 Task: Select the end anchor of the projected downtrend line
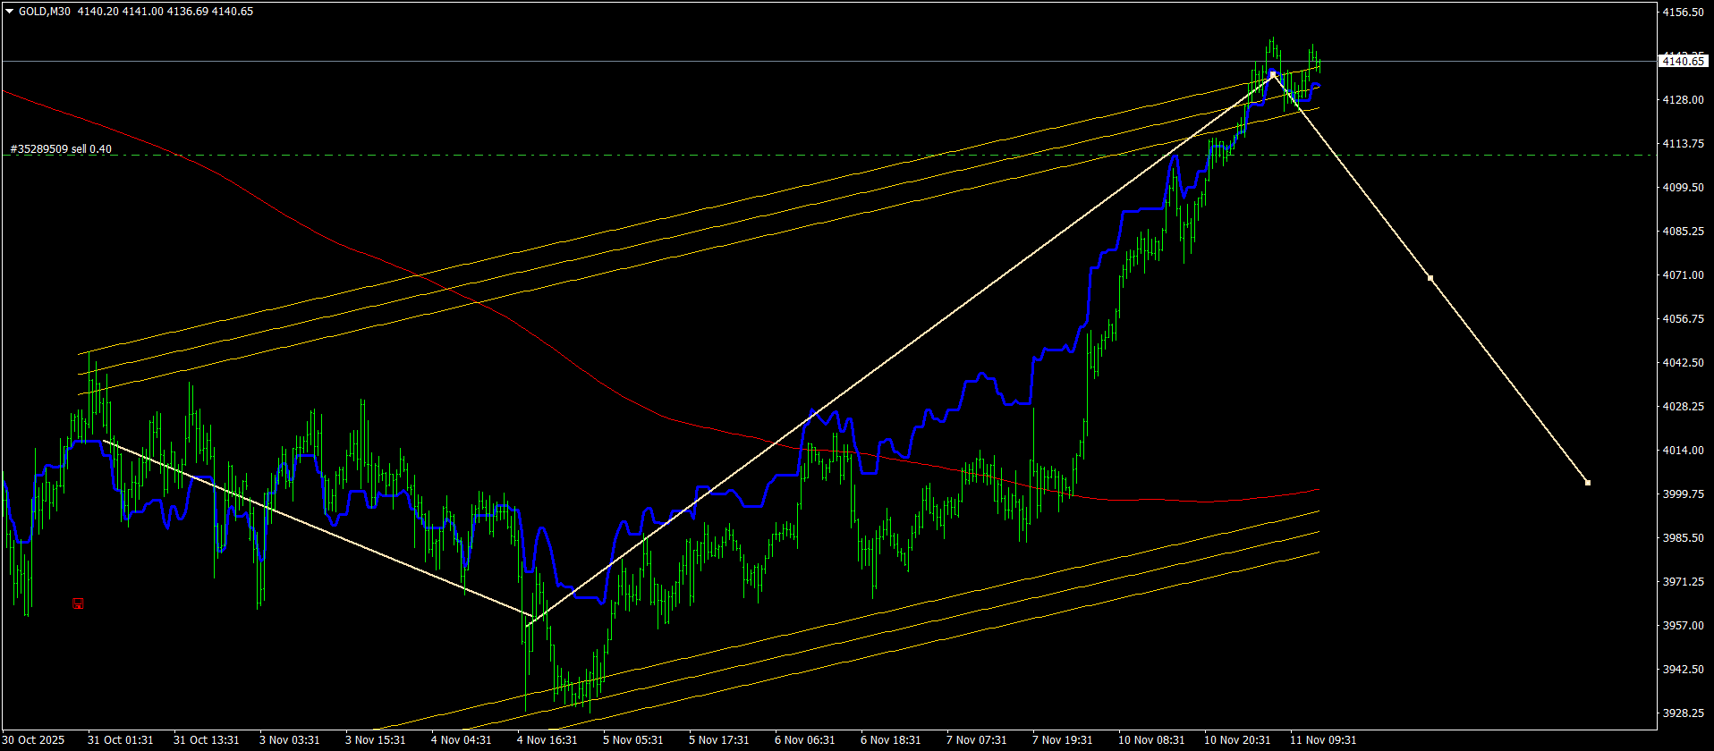coord(1588,483)
